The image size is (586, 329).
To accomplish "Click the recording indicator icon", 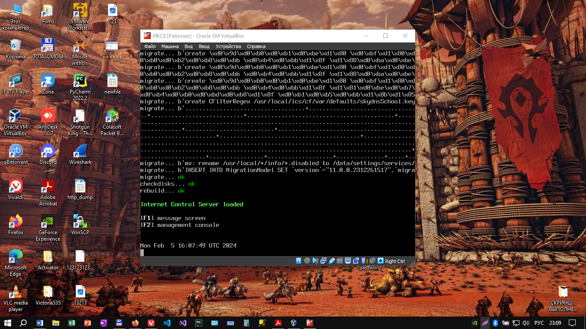I will [356, 261].
